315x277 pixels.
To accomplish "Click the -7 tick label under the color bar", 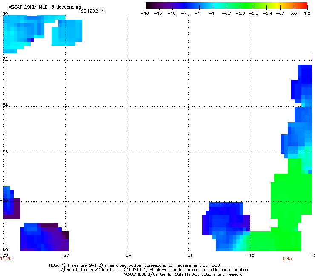I will pyautogui.click(x=184, y=14).
